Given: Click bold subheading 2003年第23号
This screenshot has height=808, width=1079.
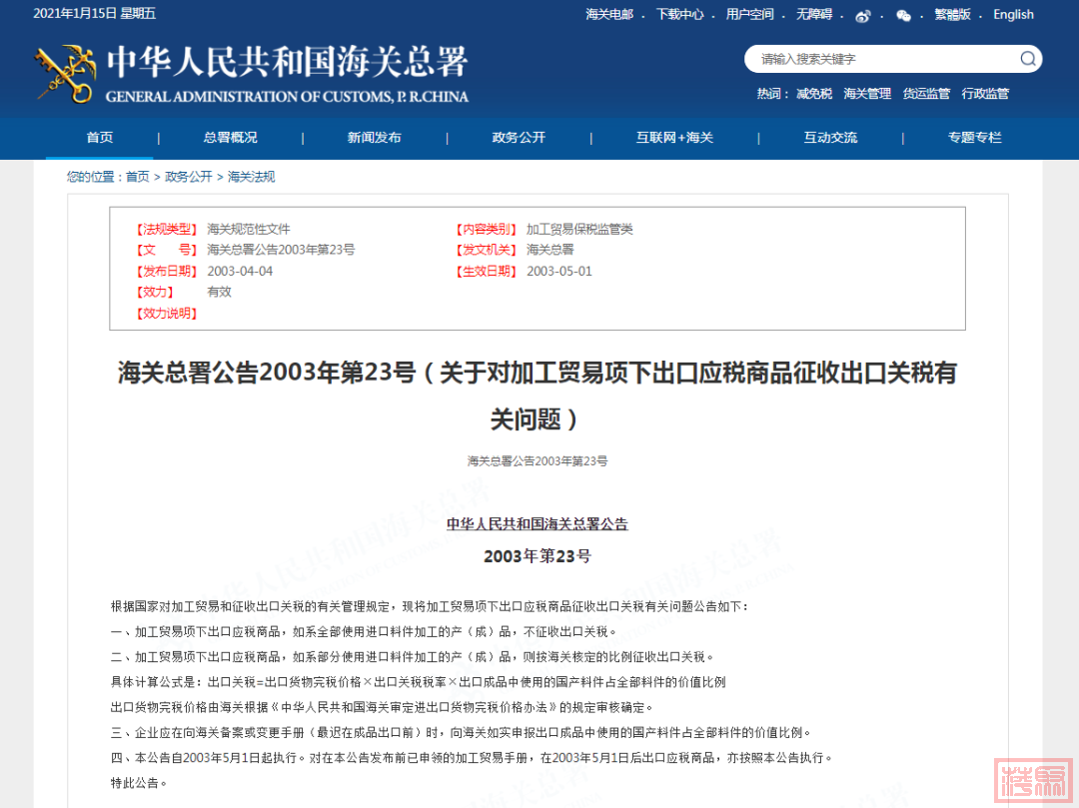Looking at the screenshot, I should point(538,556).
